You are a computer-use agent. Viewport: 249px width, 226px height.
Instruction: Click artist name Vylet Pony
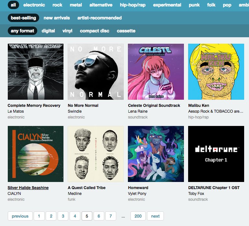(x=137, y=194)
